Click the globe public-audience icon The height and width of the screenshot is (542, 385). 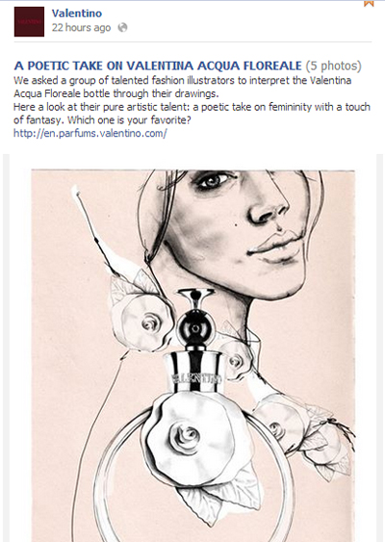point(122,27)
